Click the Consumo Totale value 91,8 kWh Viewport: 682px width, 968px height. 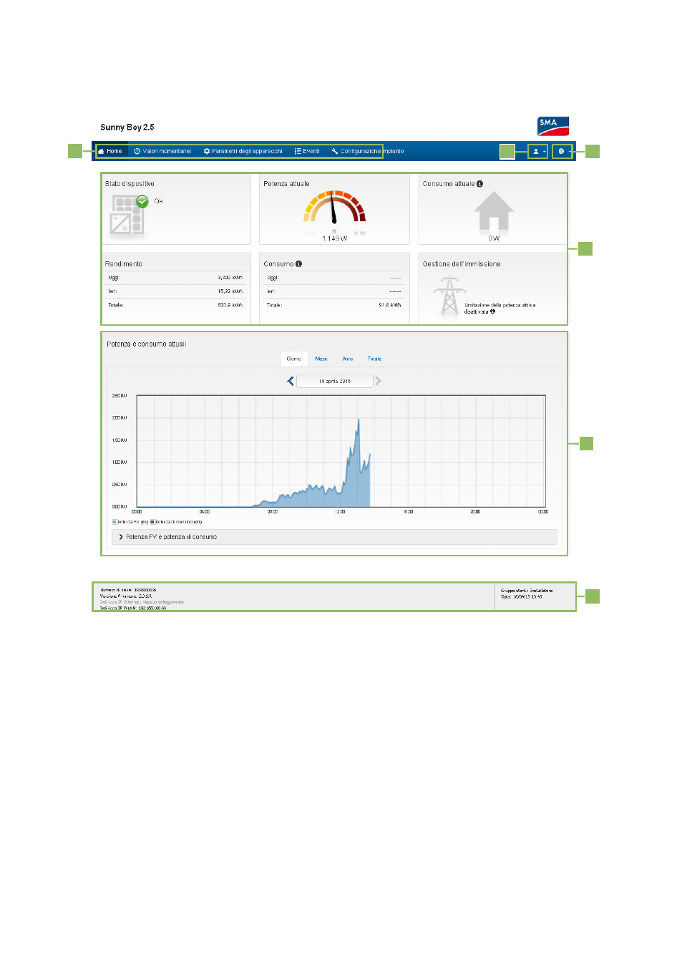point(389,305)
